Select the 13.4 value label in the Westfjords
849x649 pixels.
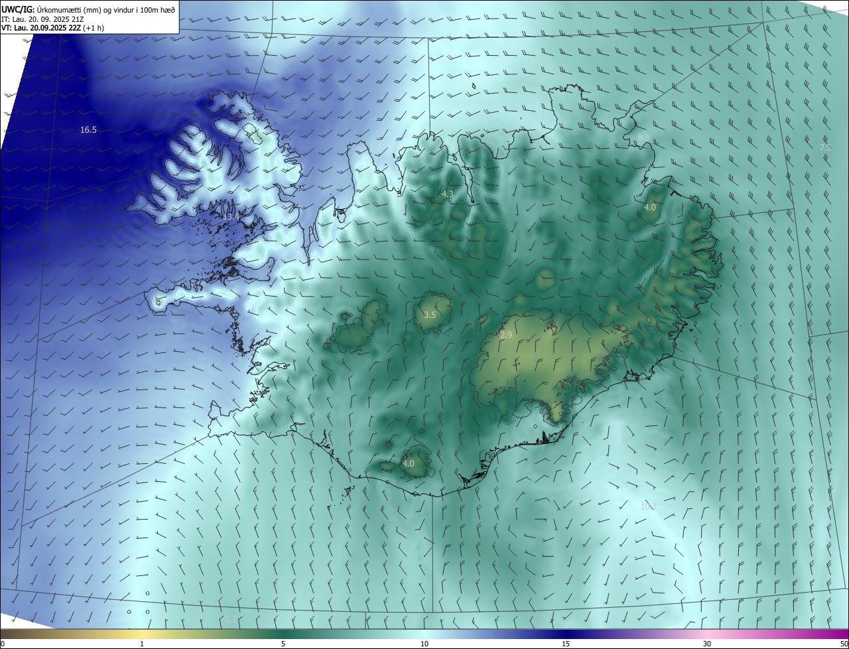tap(231, 217)
